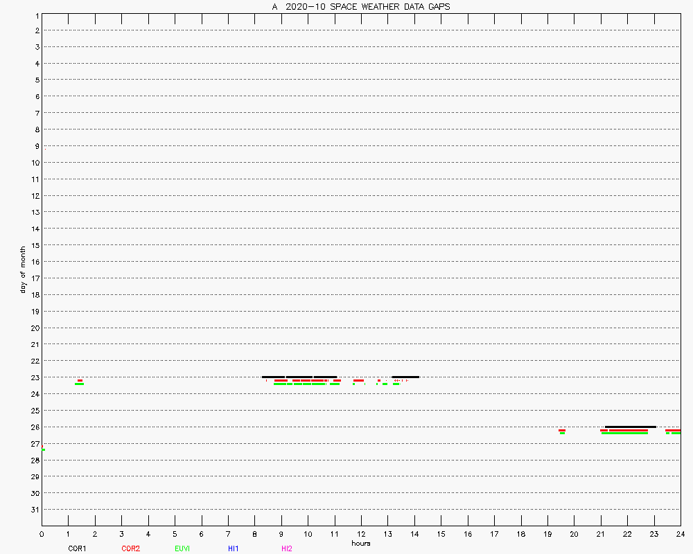This screenshot has height=554, width=693.
Task: Click long green bar under day 26 black bar
Action: click(x=624, y=434)
